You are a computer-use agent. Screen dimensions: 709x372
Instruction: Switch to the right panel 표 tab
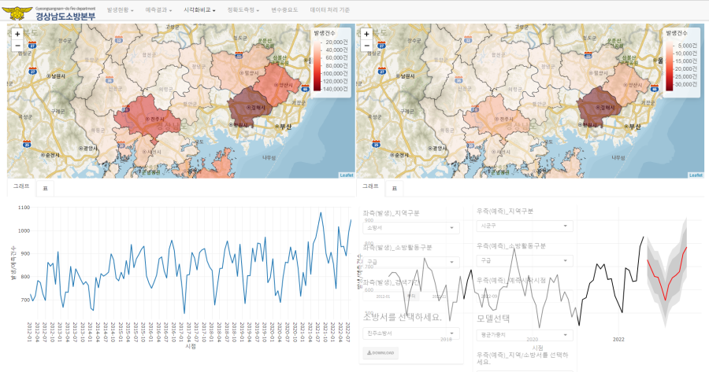point(395,188)
